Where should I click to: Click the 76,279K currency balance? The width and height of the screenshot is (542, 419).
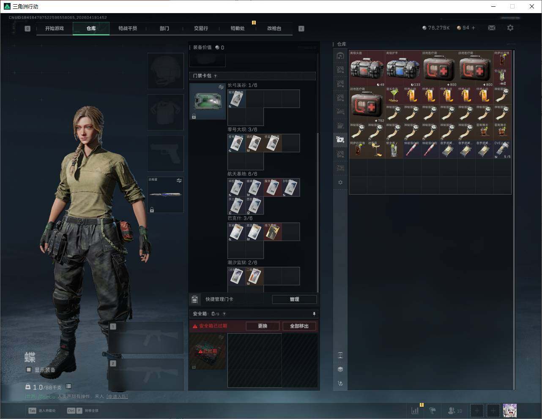click(436, 28)
